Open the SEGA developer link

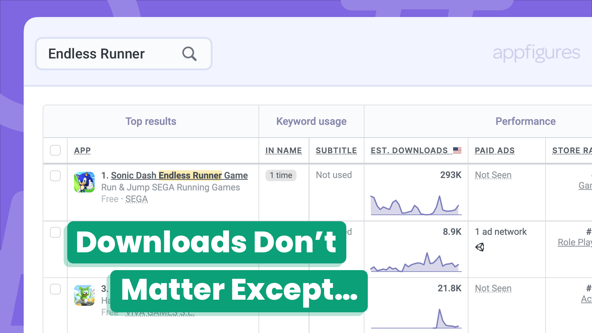click(x=137, y=199)
